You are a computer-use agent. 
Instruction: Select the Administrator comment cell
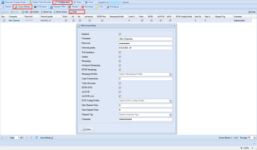coord(242,20)
